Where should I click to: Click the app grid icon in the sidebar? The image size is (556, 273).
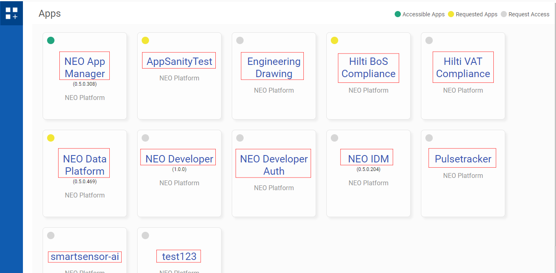tap(11, 13)
